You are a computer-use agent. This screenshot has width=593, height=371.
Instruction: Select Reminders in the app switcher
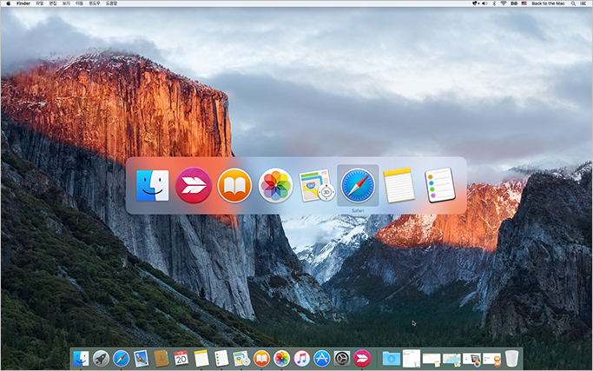440,186
